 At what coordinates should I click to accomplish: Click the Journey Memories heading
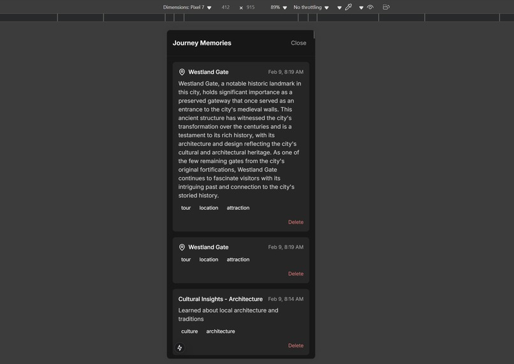tap(202, 43)
